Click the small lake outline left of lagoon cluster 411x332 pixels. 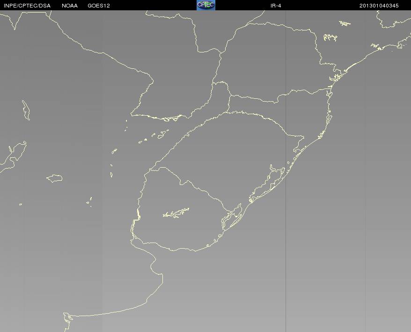(x=114, y=151)
